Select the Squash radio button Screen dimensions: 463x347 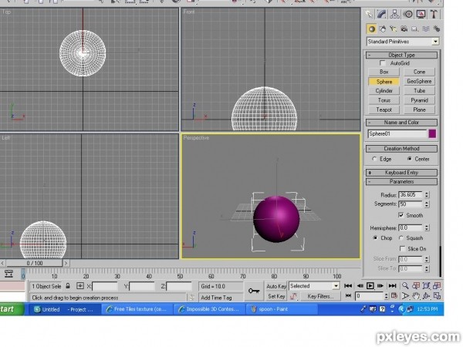click(x=401, y=238)
